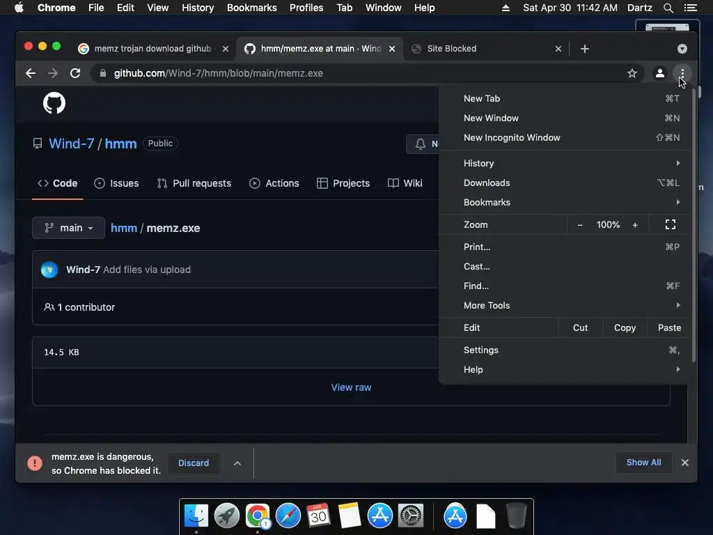
Task: Open the Chrome profile icon
Action: pos(660,73)
